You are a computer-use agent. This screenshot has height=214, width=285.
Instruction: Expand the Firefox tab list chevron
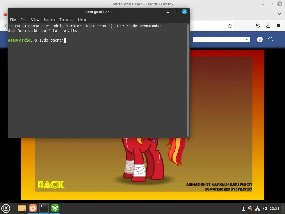click(x=279, y=14)
